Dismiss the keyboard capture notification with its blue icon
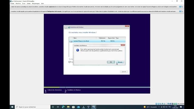 click(x=180, y=7)
